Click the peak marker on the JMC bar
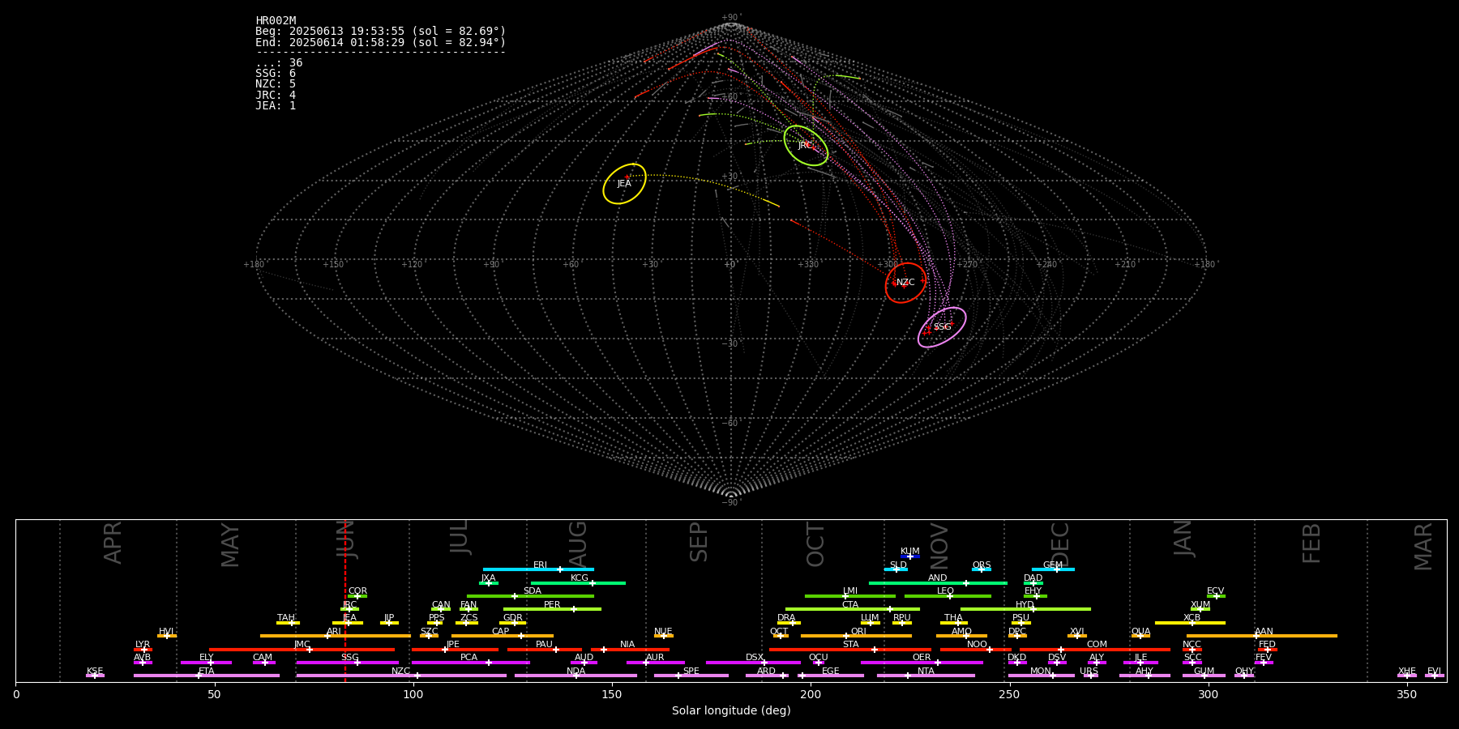The height and width of the screenshot is (729, 1459). [310, 650]
